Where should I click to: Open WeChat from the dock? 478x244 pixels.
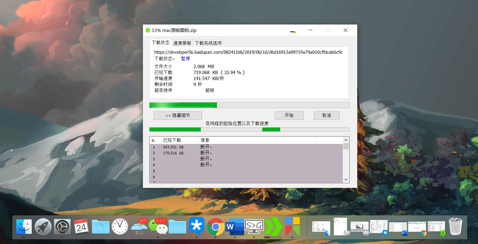(x=158, y=226)
